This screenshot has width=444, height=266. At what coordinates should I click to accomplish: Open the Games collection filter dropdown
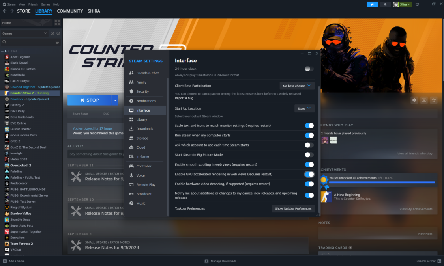pyautogui.click(x=24, y=33)
